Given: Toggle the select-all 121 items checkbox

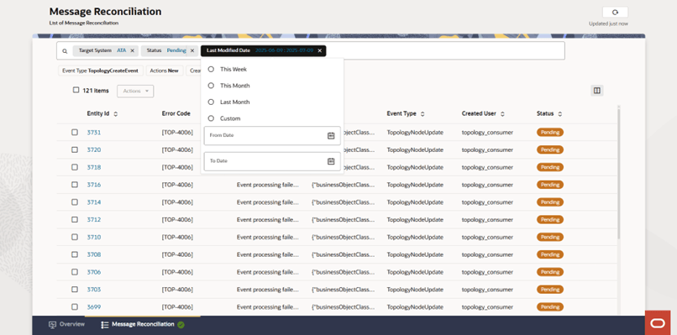Looking at the screenshot, I should click(76, 90).
